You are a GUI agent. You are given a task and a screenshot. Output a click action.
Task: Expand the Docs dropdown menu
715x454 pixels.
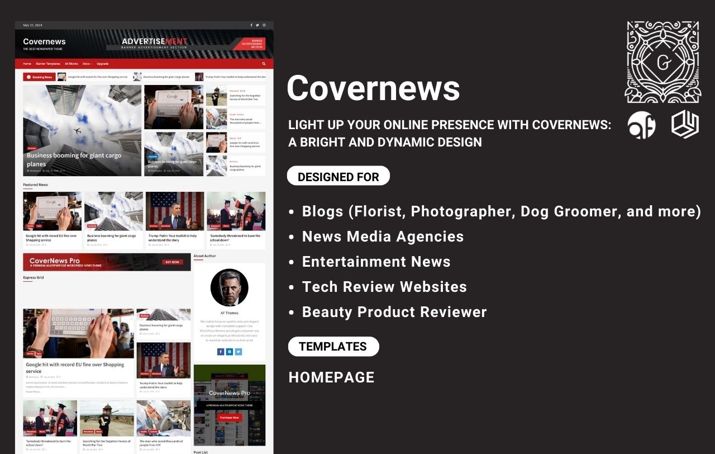[x=87, y=64]
